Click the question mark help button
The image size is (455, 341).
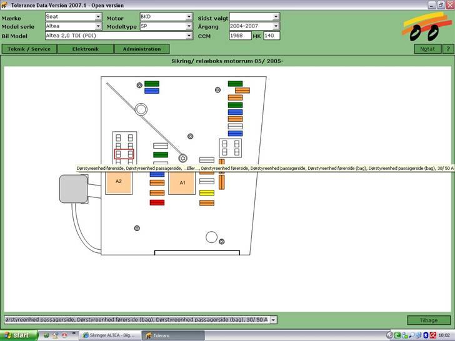(x=448, y=49)
